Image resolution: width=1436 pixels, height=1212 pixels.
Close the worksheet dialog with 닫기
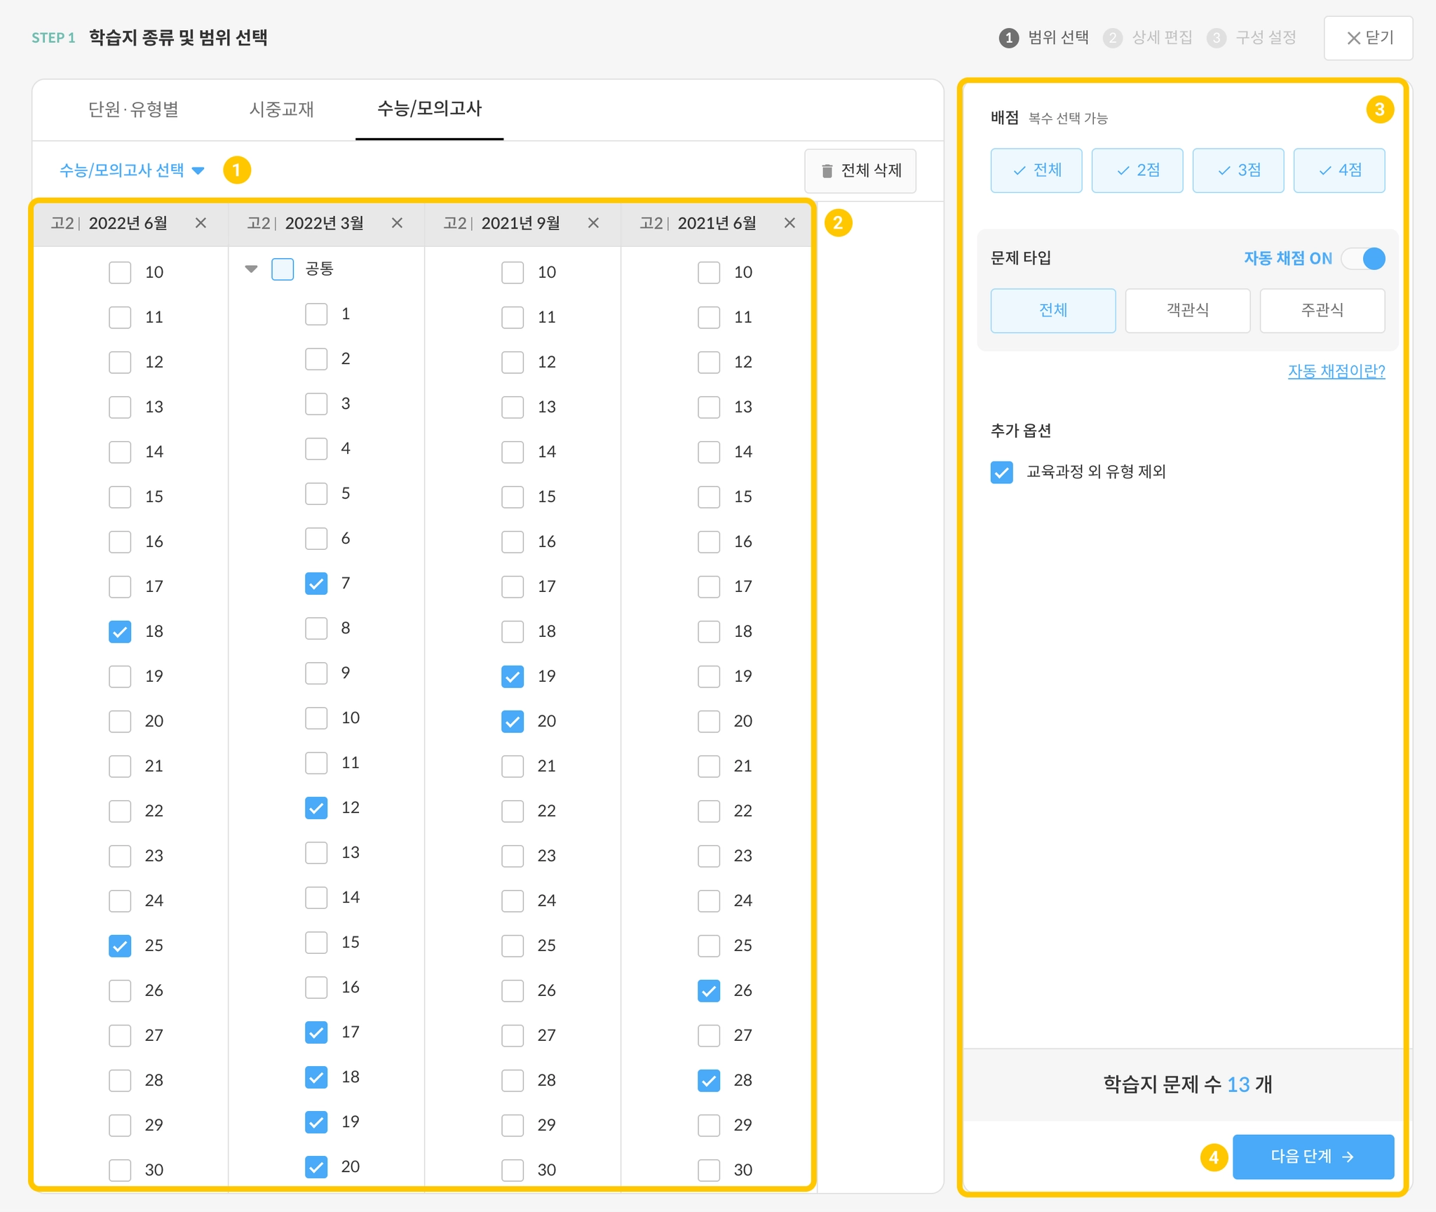tap(1368, 38)
